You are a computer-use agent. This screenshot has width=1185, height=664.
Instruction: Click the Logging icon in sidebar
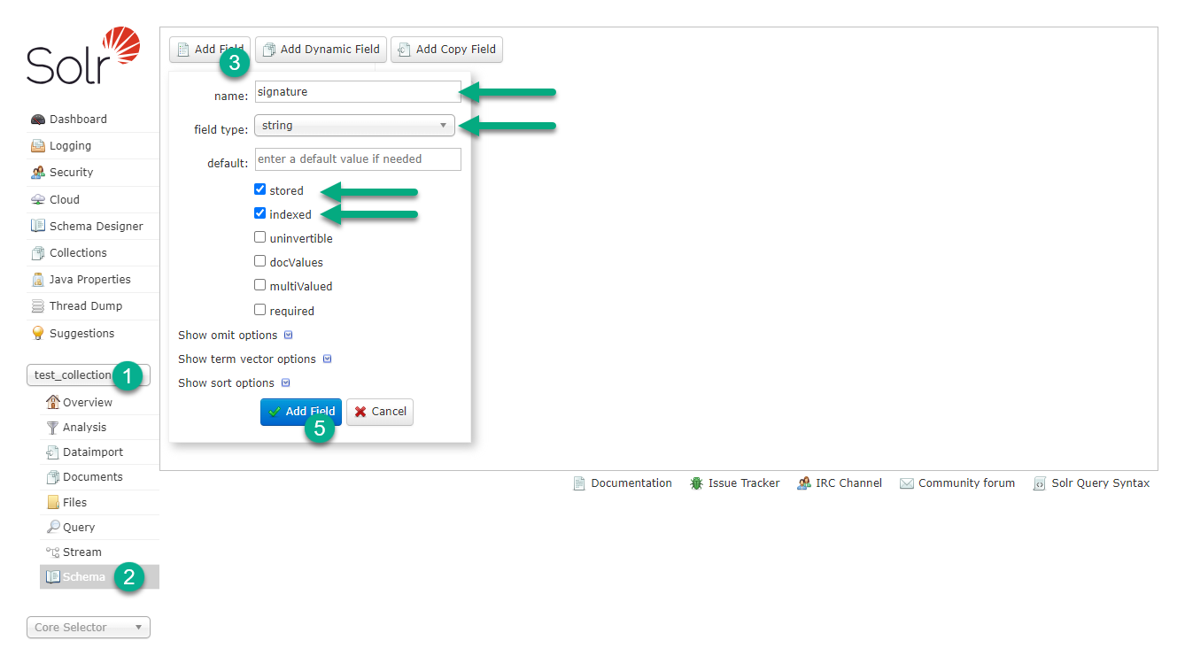pos(37,146)
